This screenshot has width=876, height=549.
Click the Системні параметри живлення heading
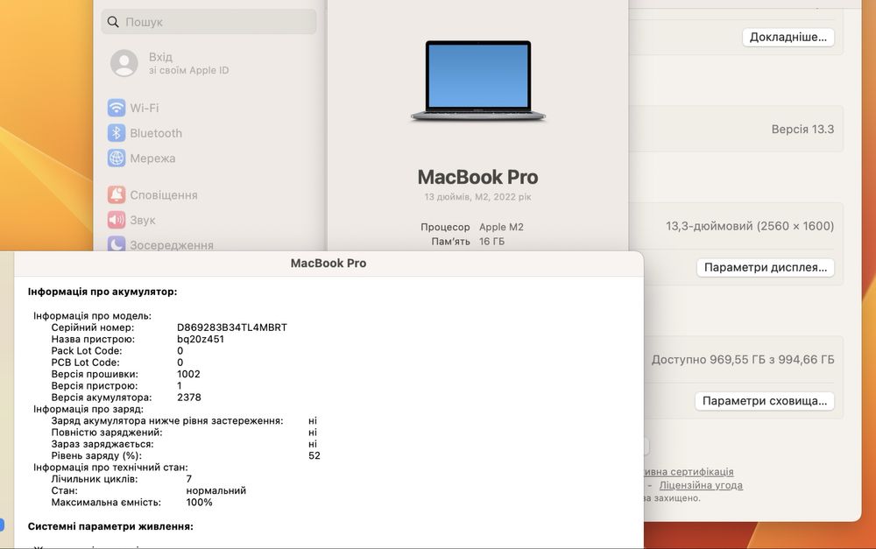tap(110, 526)
